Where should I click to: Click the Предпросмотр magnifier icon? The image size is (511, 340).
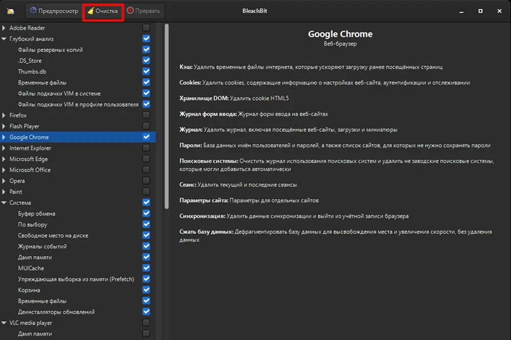pos(34,11)
